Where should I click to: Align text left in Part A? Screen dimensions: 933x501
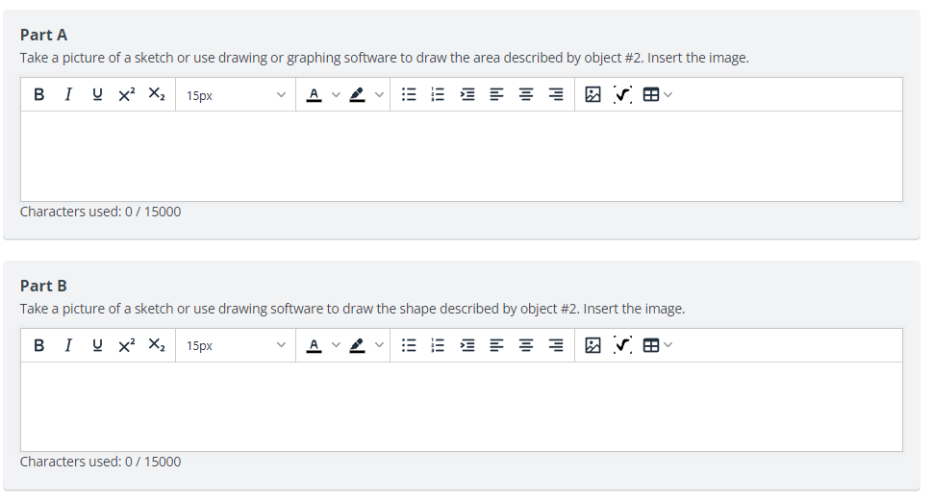[x=497, y=94]
